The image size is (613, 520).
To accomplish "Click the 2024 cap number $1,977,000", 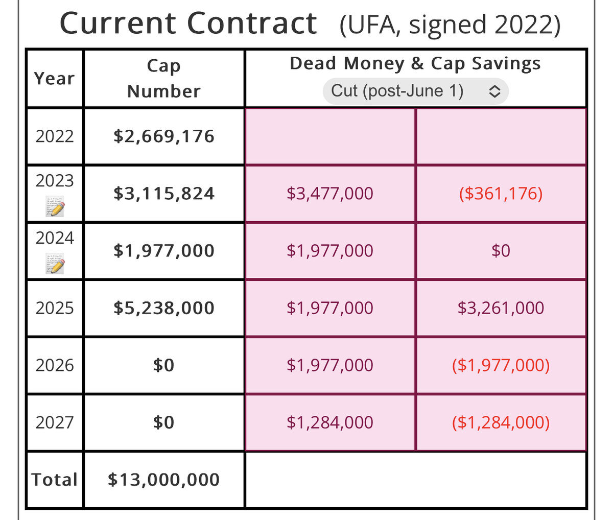I will click(x=164, y=251).
